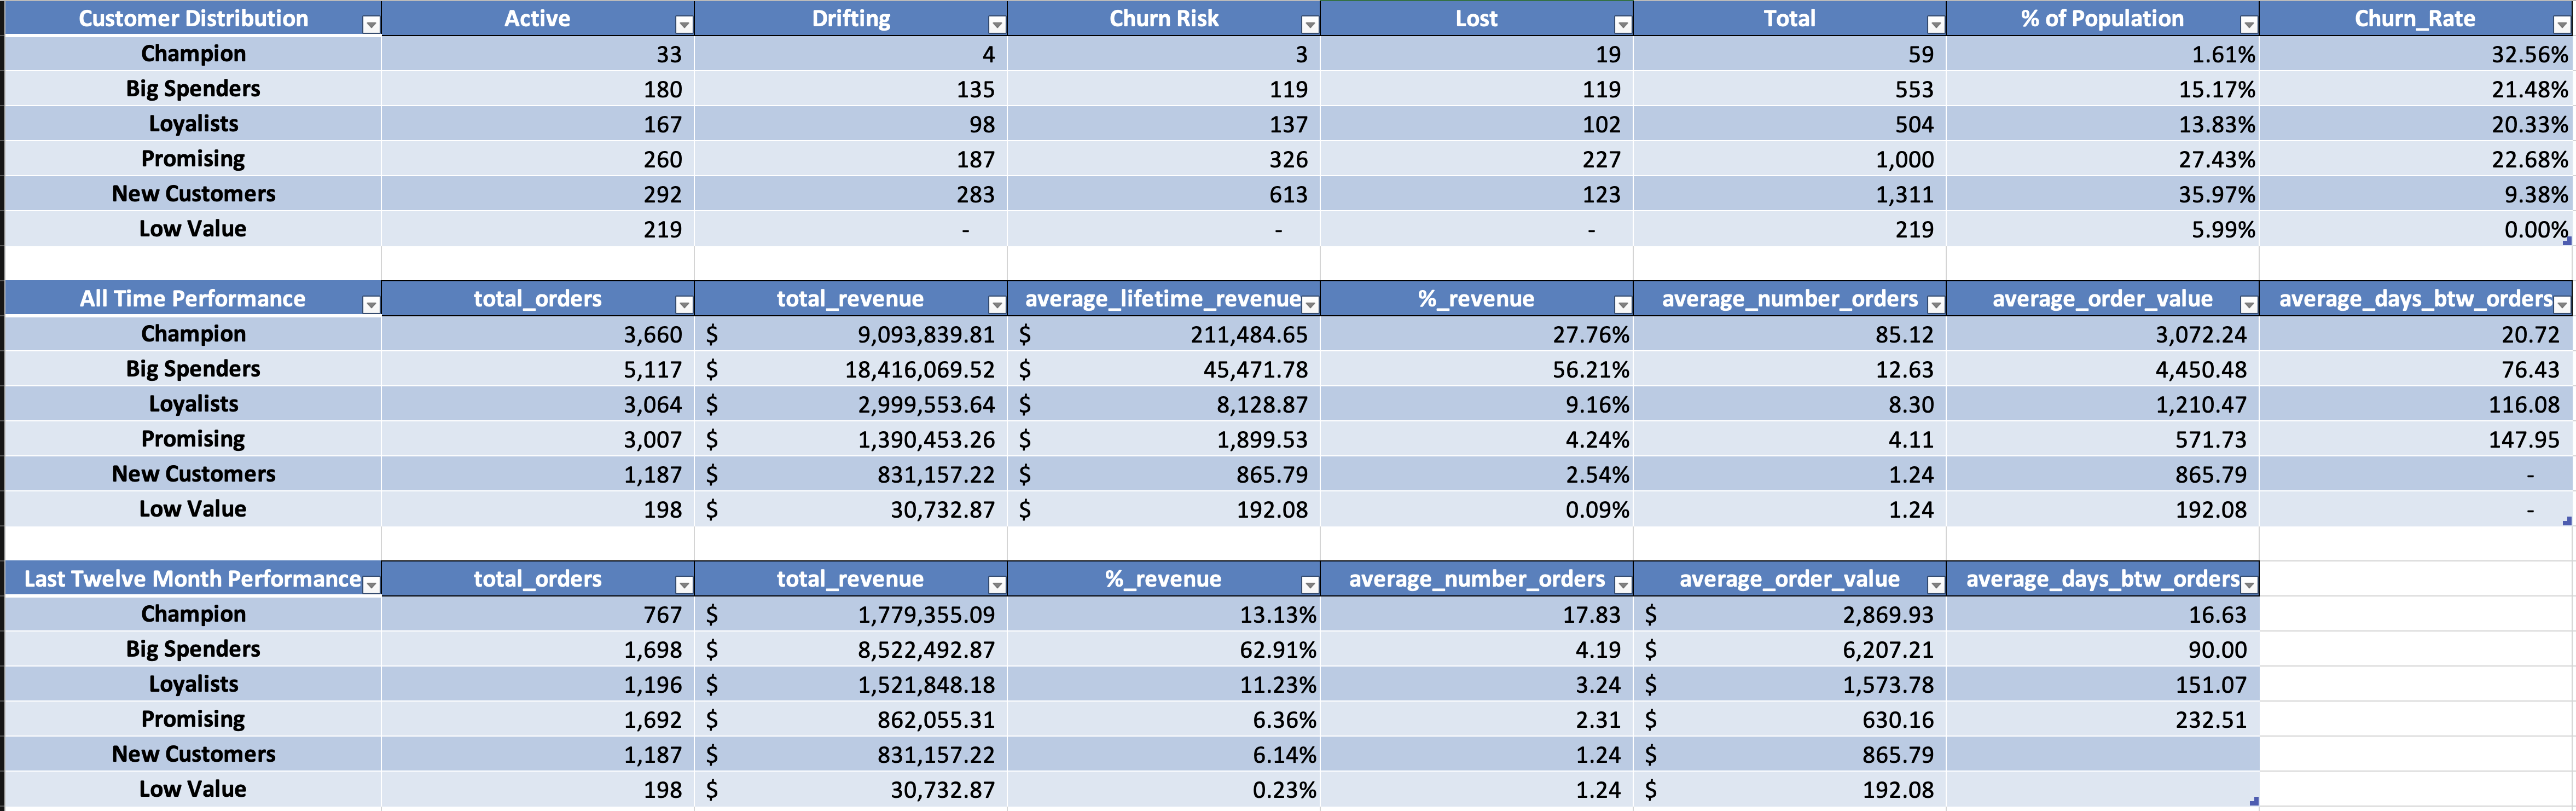
Task: Click the Loyalists lifetime revenue 8,128.87
Action: point(1163,404)
